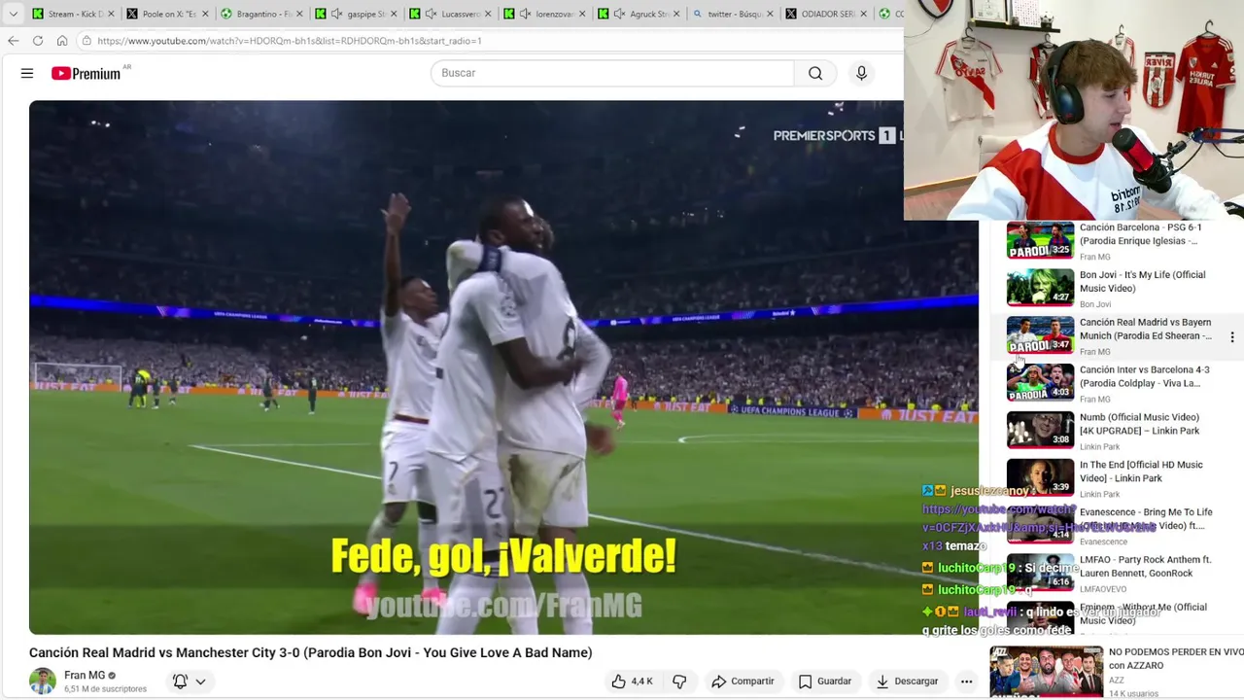This screenshot has width=1244, height=700.
Task: Open Party Rock Anthem video thumbnail
Action: [x=1040, y=573]
